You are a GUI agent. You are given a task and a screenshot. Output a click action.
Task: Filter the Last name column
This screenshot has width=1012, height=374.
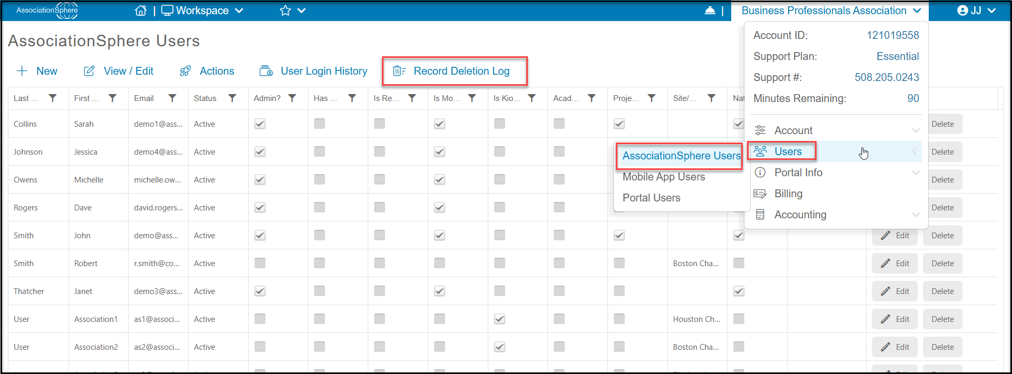[x=53, y=98]
